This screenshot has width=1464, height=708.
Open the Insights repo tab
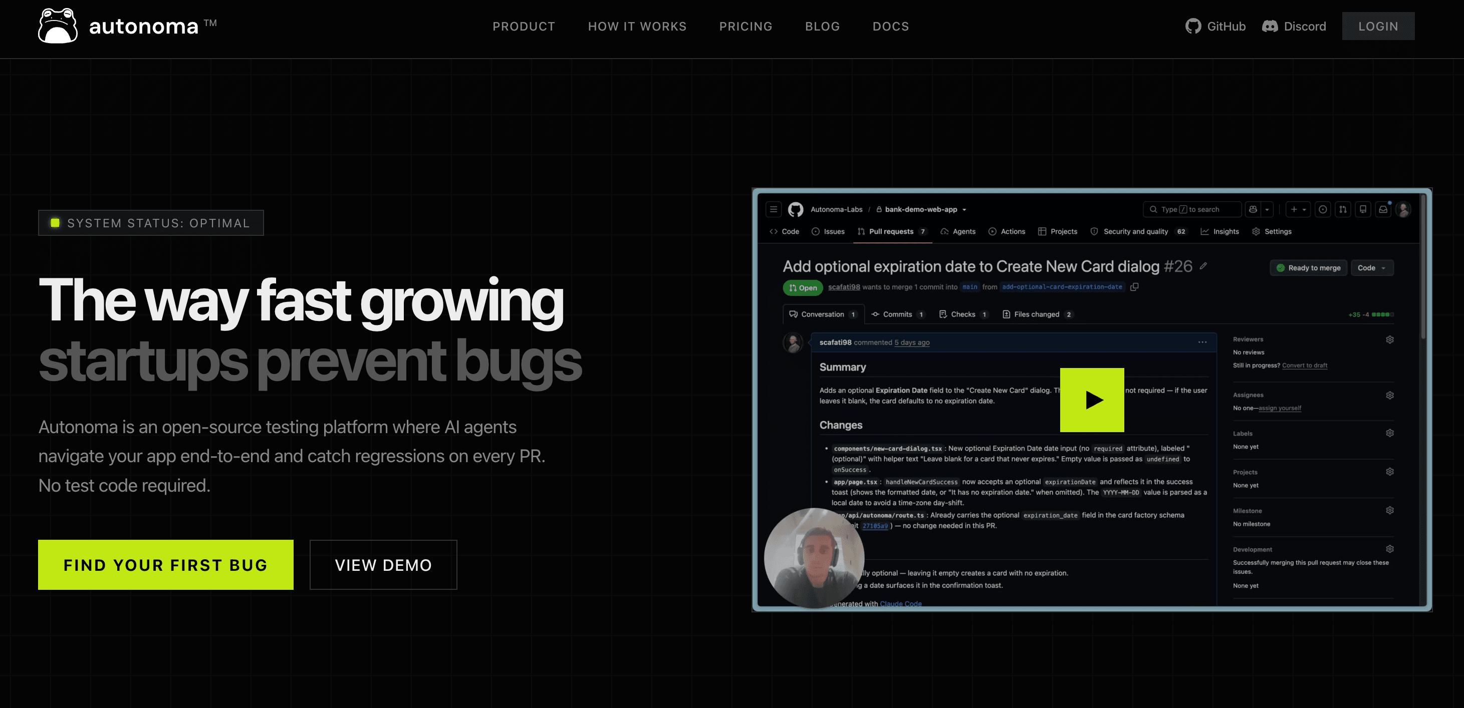tap(1219, 232)
